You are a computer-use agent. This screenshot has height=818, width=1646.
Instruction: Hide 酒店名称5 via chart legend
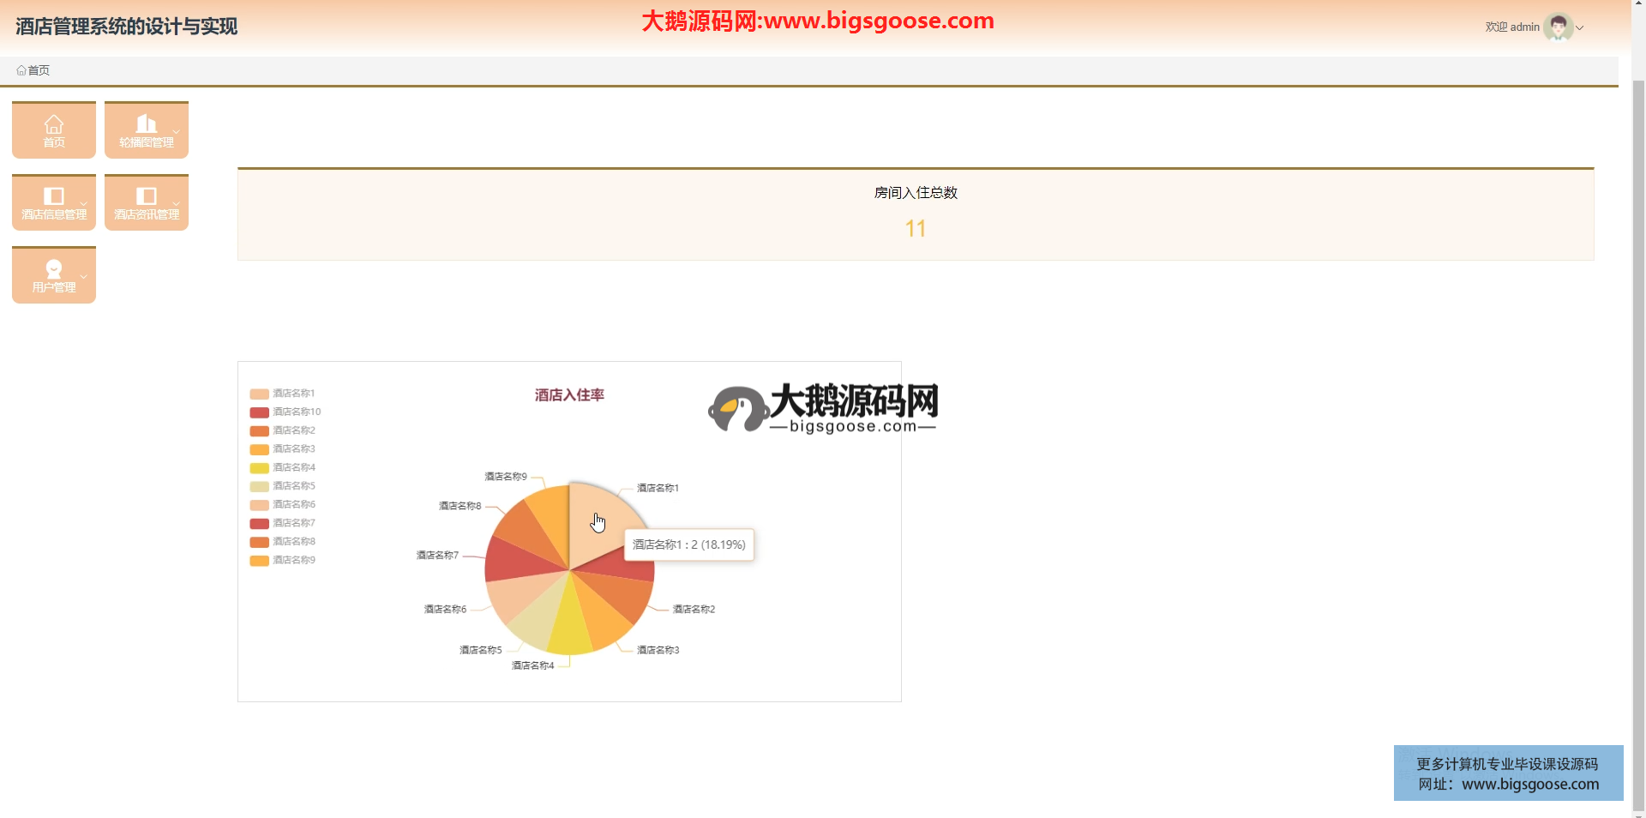293,486
